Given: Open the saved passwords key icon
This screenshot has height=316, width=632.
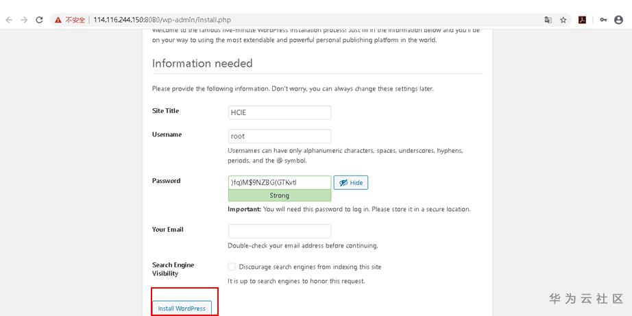Looking at the screenshot, I should [x=603, y=20].
